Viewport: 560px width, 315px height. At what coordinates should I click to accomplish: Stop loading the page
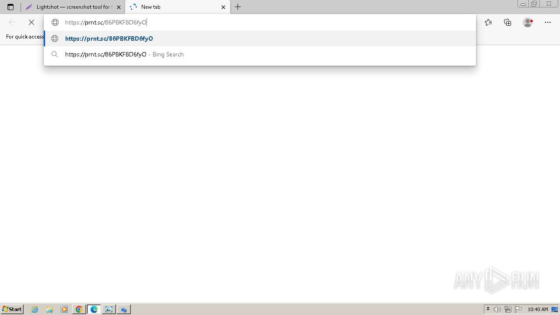click(31, 22)
